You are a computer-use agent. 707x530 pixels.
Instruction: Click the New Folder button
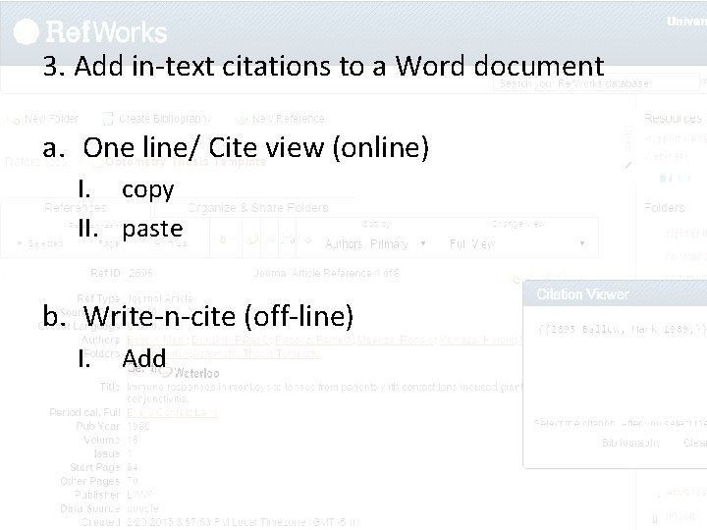point(43,119)
